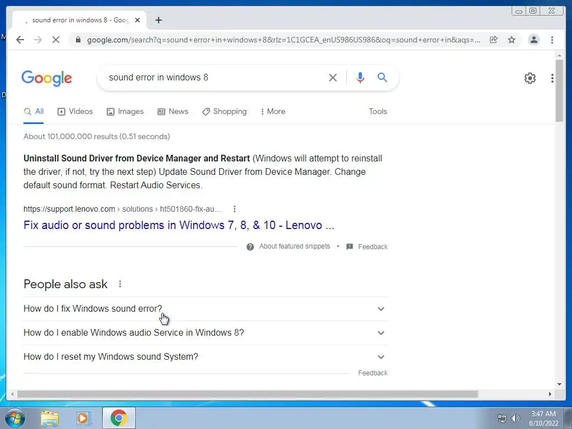572x429 pixels.
Task: Click 'About 101,000,000 results' text
Action: click(97, 136)
